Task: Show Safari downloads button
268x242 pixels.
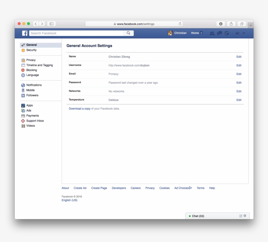Action: click(221, 24)
